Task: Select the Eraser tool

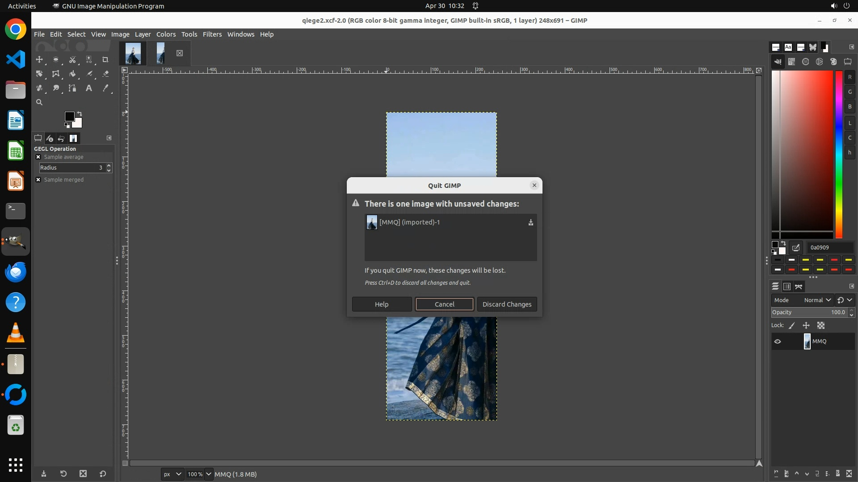Action: (x=105, y=74)
